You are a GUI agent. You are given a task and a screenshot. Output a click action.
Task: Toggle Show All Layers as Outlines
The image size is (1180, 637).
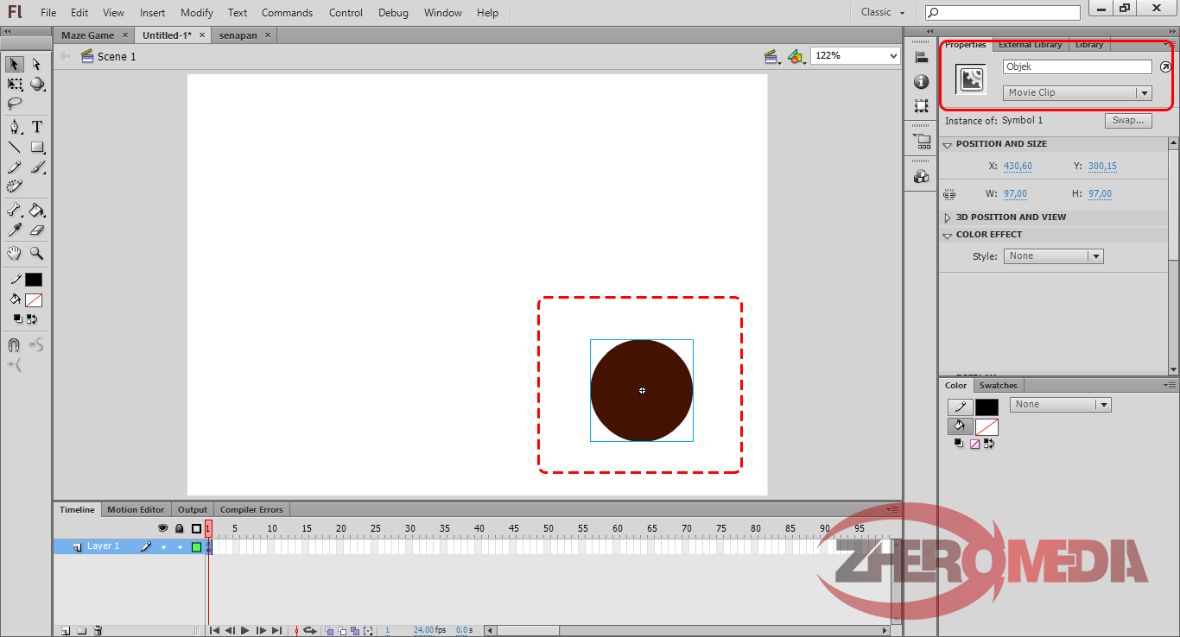coord(196,528)
